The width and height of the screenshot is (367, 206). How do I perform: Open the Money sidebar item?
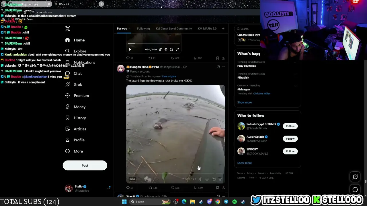coord(75,107)
